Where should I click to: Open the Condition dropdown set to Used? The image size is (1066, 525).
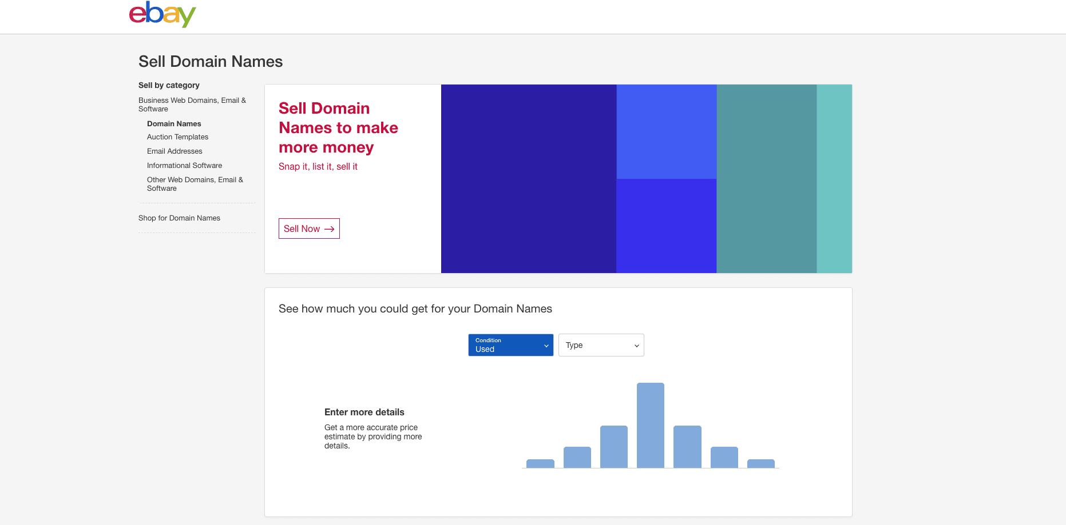(511, 345)
